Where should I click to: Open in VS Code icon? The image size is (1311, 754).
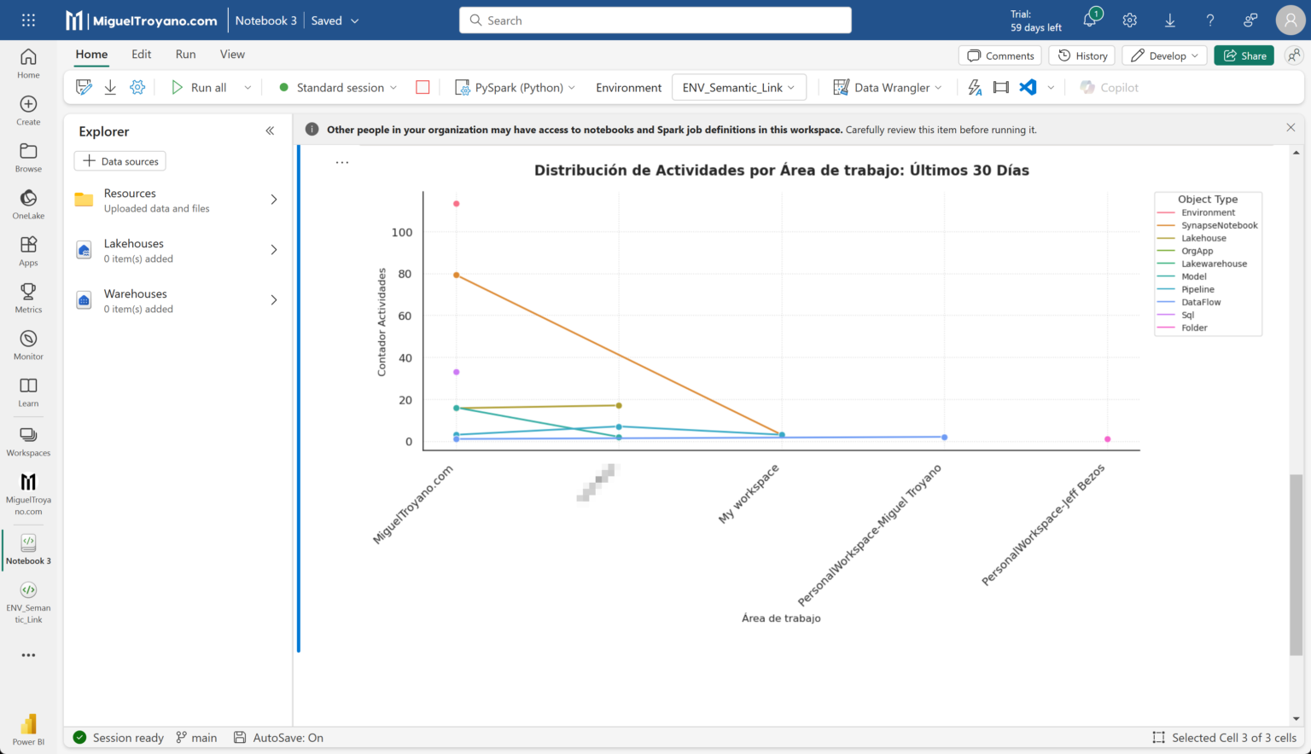tap(1028, 87)
